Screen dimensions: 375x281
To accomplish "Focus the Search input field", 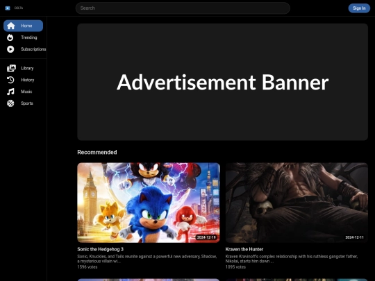I will point(183,8).
